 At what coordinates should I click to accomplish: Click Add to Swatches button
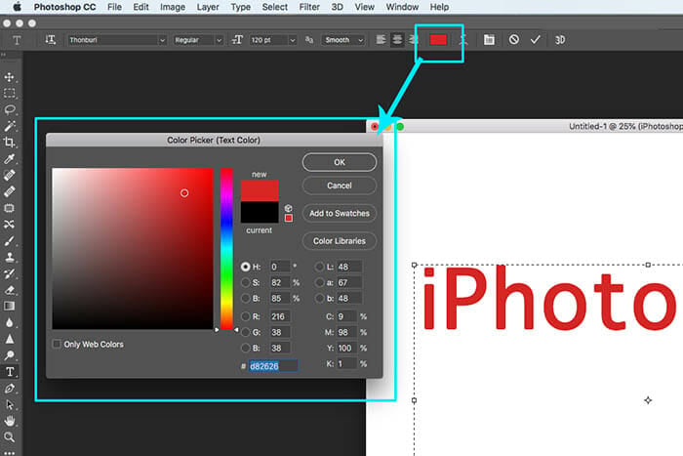pos(340,213)
